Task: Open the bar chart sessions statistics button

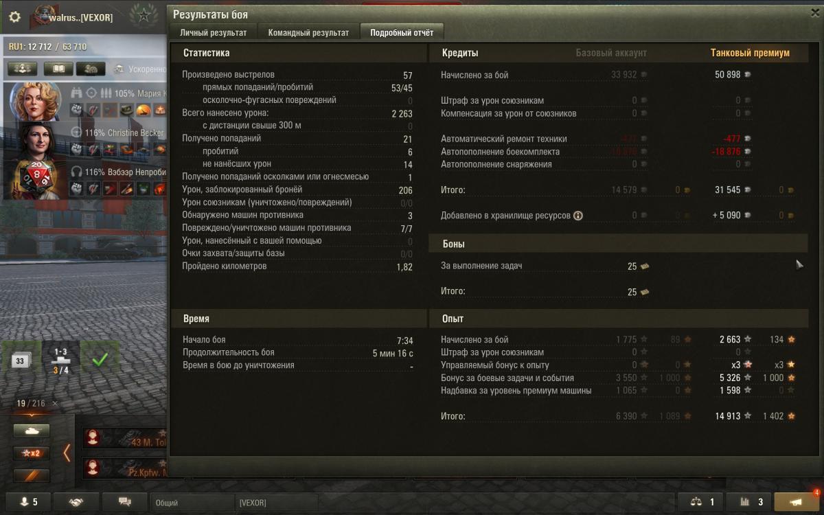Action: pyautogui.click(x=750, y=502)
